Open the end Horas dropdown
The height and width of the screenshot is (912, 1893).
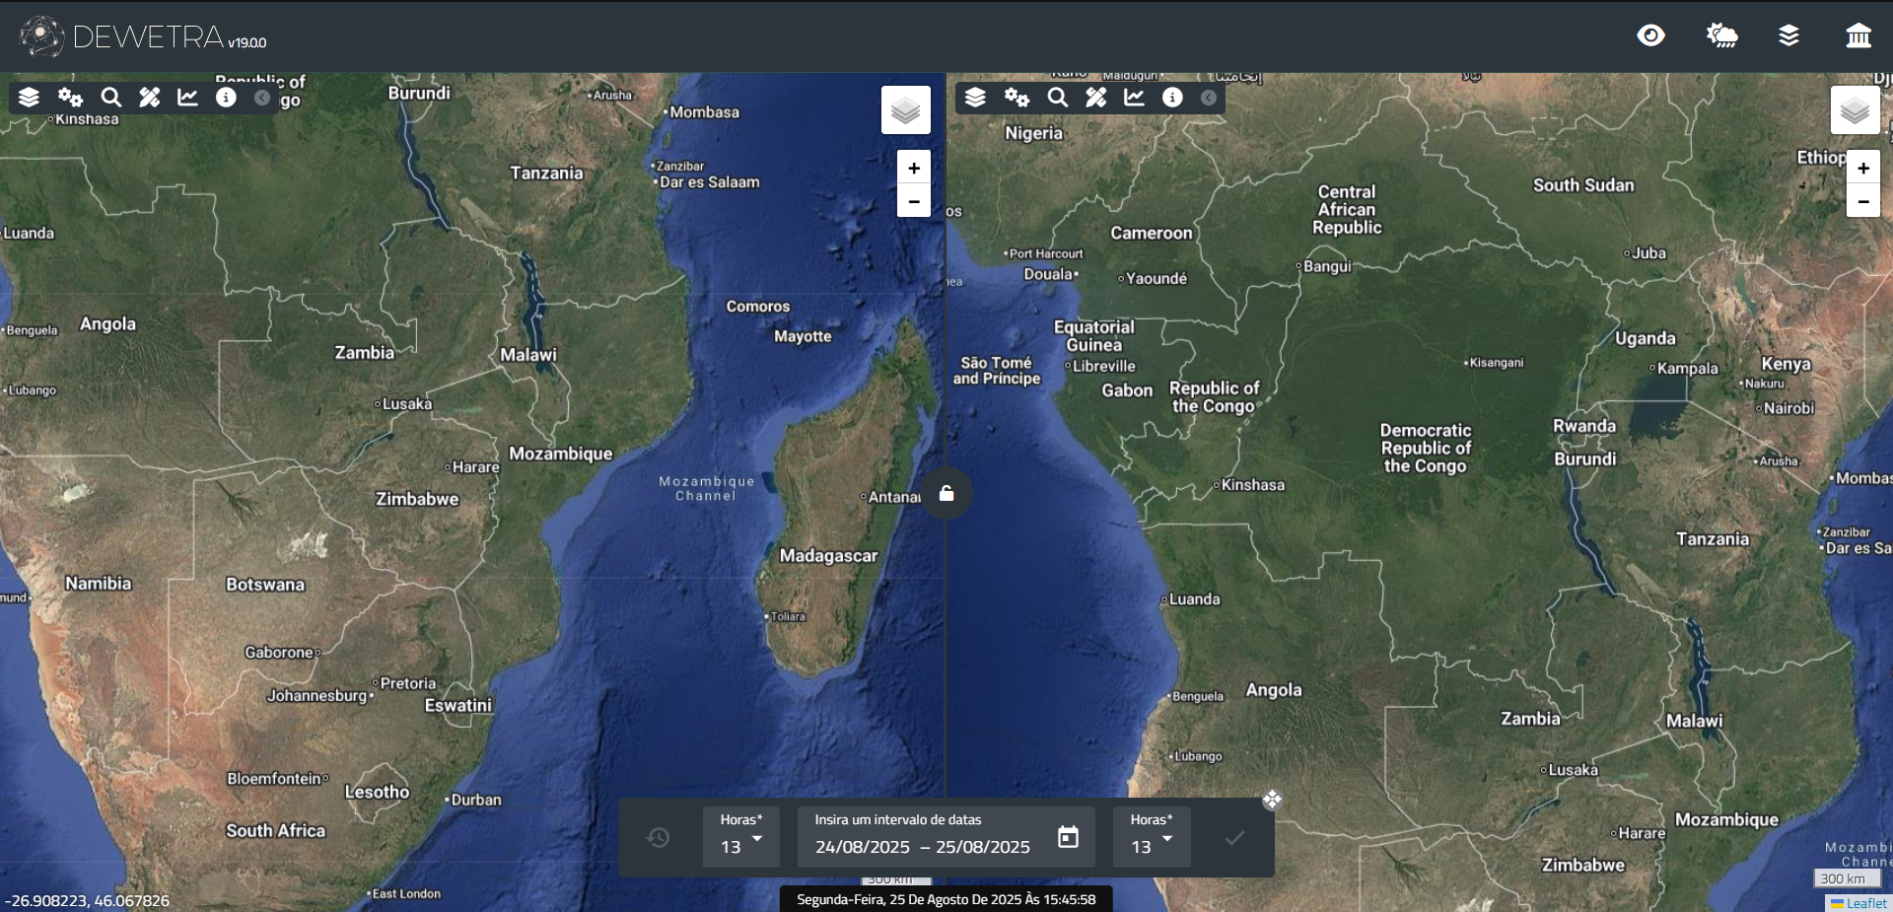[1152, 838]
